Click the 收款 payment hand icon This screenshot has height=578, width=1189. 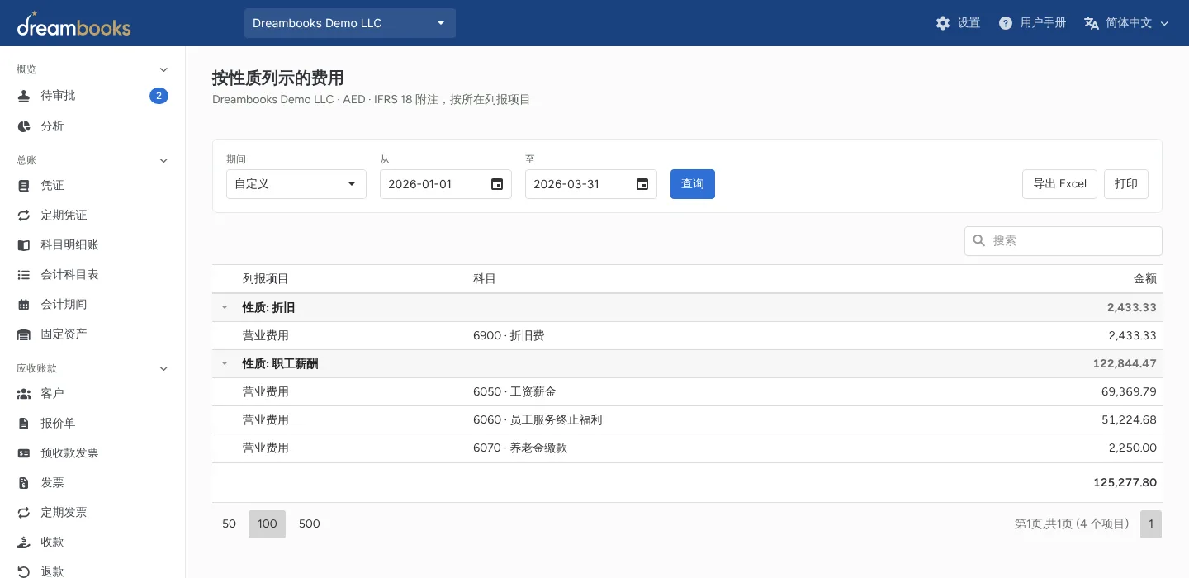(x=24, y=542)
